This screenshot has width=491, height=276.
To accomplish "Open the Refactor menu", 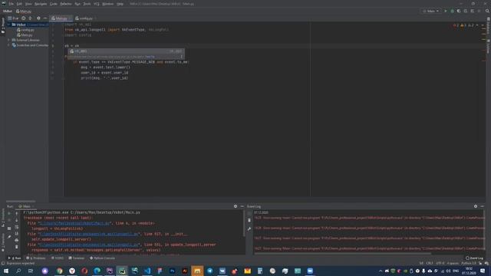I will 66,4.
